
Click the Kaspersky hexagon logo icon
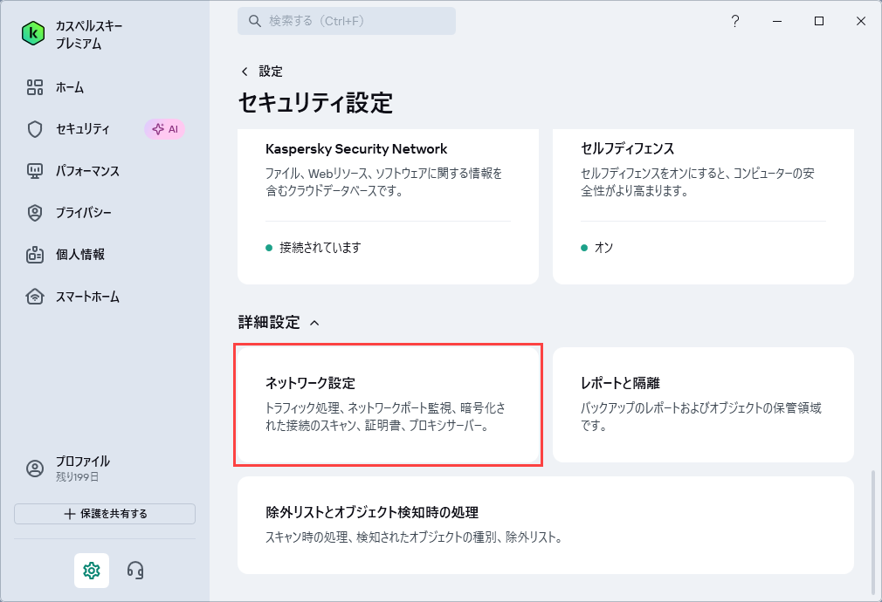pyautogui.click(x=33, y=34)
